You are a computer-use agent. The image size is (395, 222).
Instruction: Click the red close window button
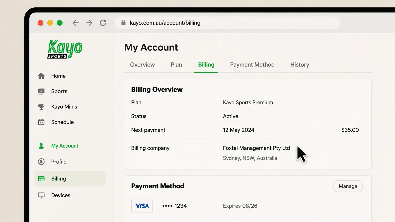point(40,23)
